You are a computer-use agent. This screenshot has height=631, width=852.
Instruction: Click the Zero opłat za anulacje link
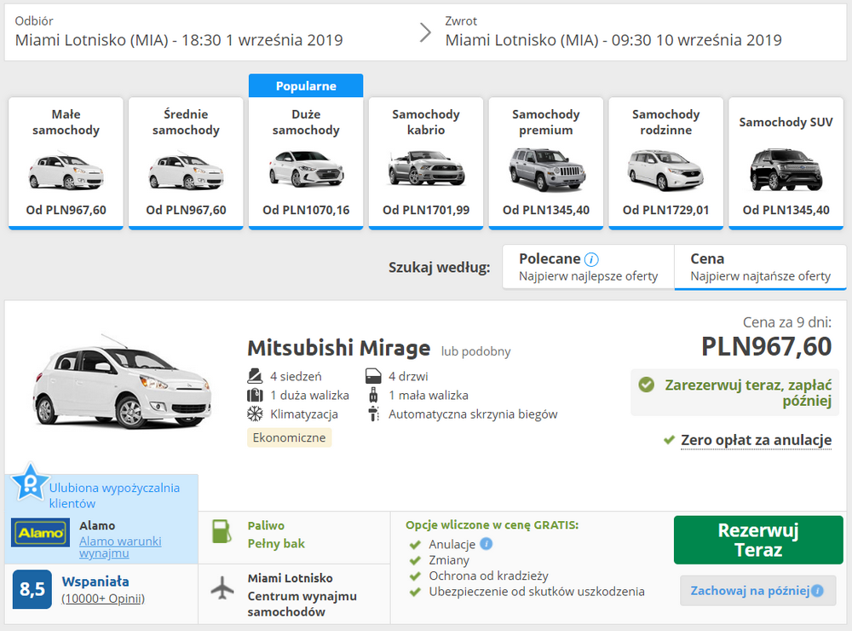click(x=756, y=439)
